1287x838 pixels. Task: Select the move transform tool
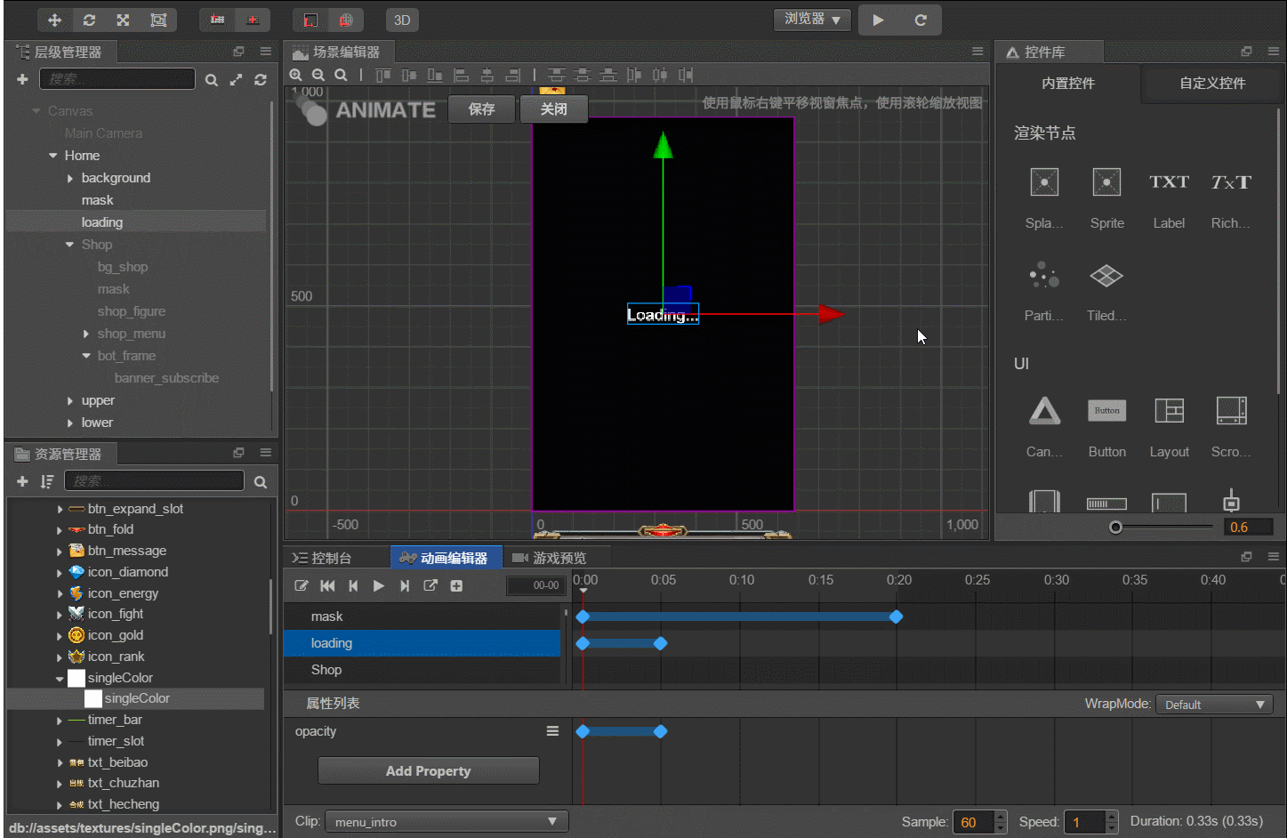coord(54,20)
